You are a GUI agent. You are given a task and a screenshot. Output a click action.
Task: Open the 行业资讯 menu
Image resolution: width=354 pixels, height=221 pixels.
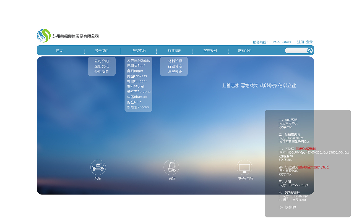tap(175, 51)
